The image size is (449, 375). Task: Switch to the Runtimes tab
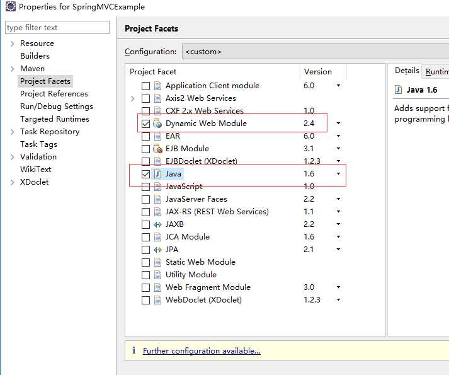[x=437, y=71]
